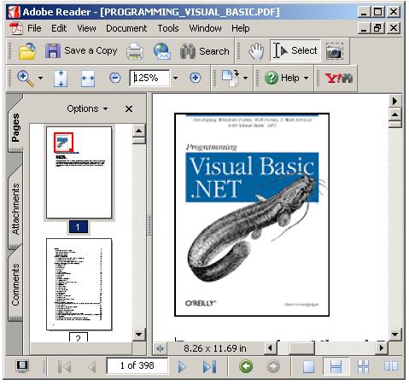Click green Previous View arrow
Image resolution: width=409 pixels, height=385 pixels.
pos(246,366)
